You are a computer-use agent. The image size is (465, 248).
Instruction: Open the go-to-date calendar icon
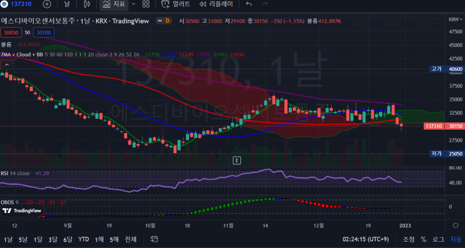(154, 239)
